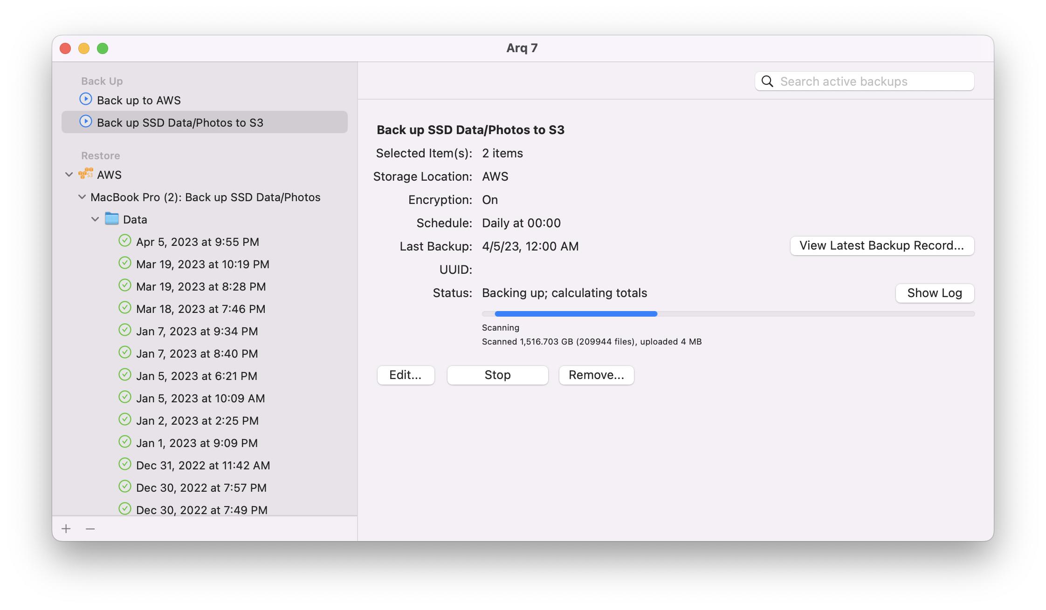The image size is (1046, 610).
Task: Open View Latest Backup Record
Action: pyautogui.click(x=882, y=245)
